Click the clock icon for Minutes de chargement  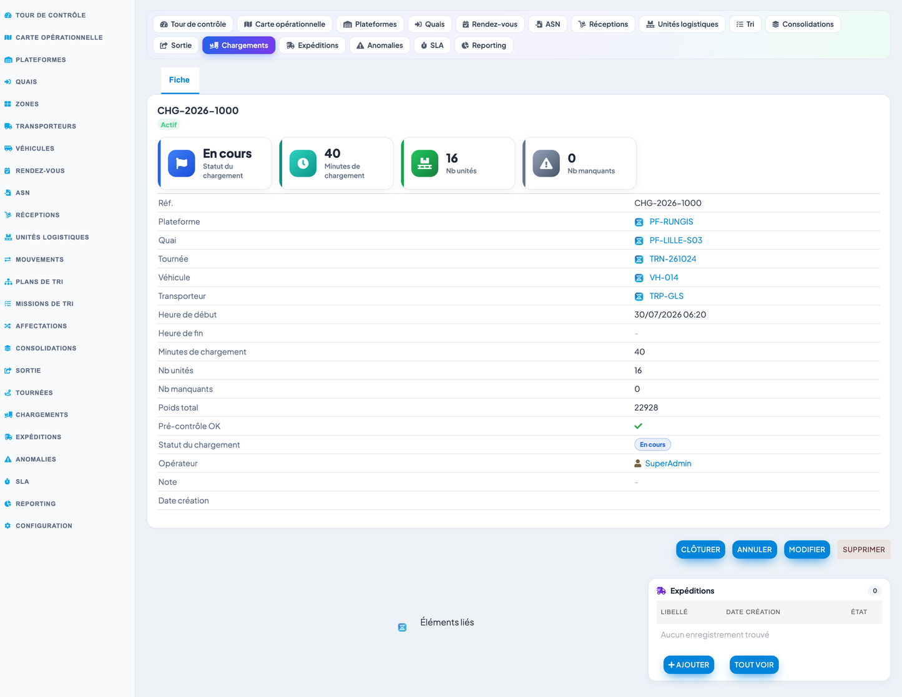(303, 163)
